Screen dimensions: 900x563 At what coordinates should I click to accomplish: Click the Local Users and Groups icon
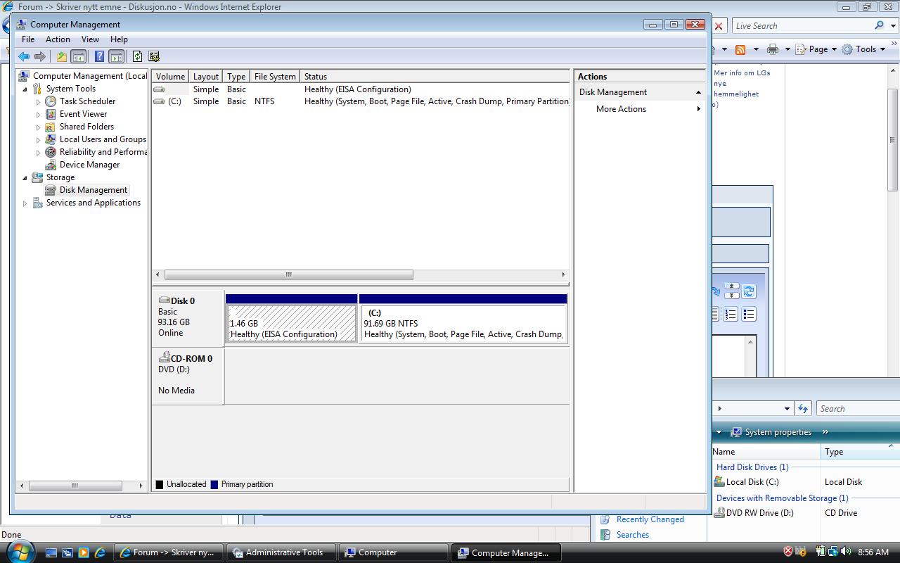51,139
